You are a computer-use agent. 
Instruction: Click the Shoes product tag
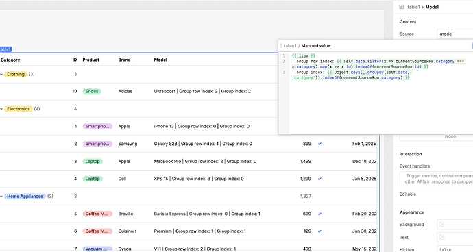point(92,91)
